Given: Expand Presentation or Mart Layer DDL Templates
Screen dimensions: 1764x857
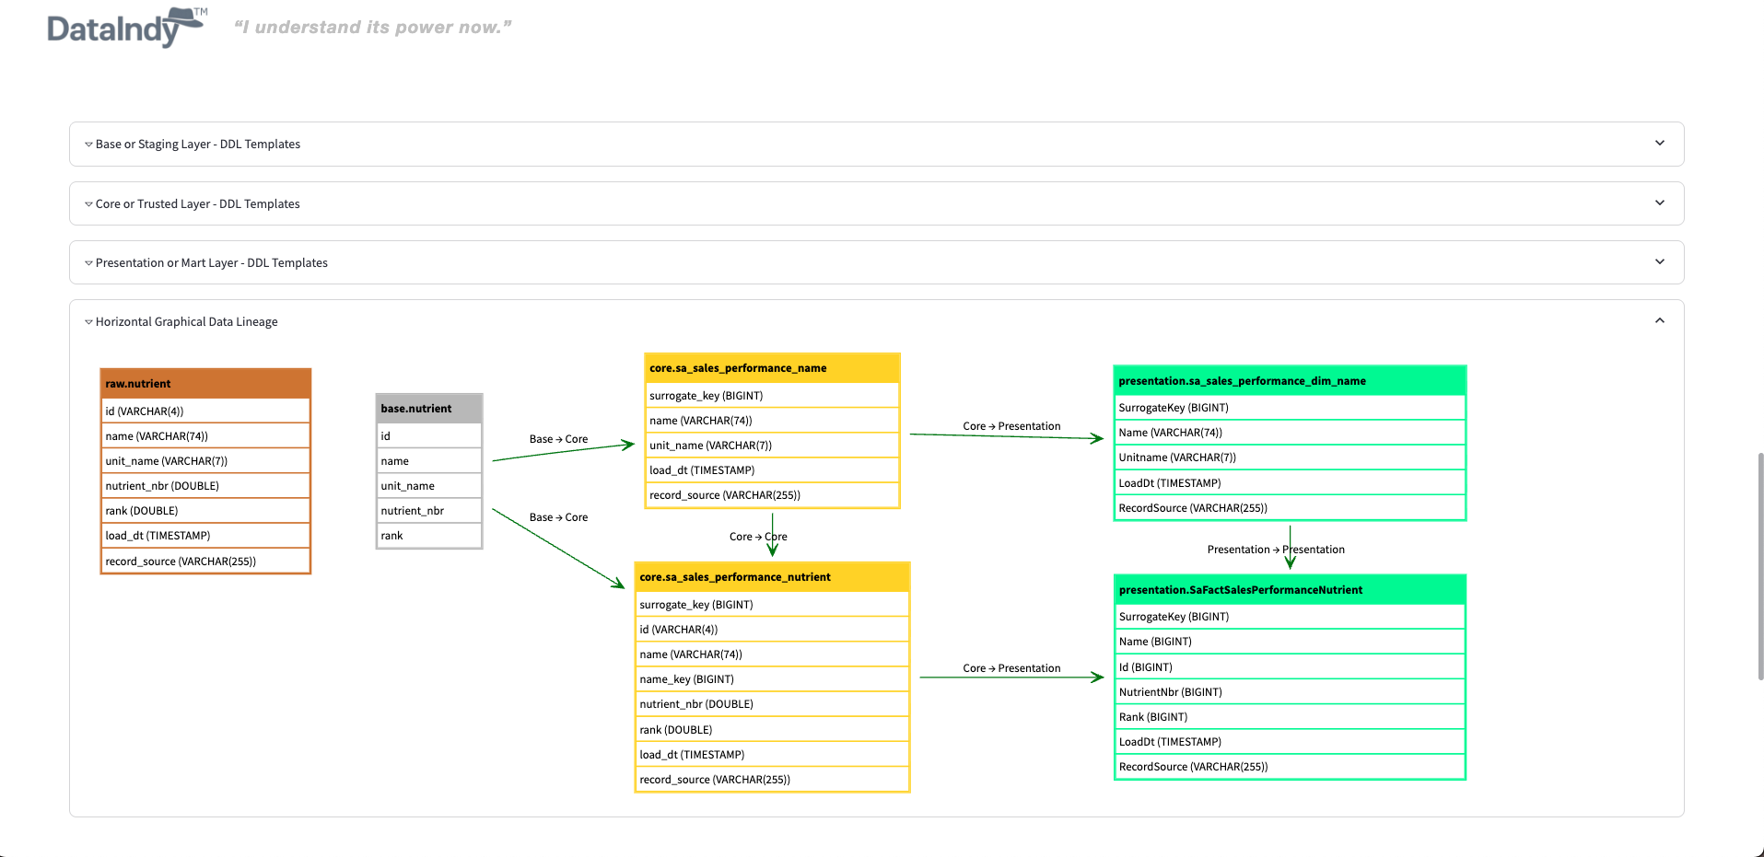Looking at the screenshot, I should click(x=211, y=263).
